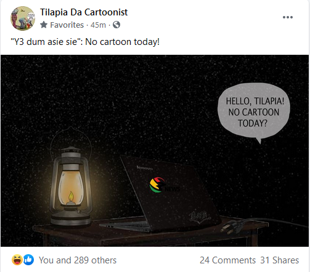The image size is (310, 272).
Task: Click the Tilapia Da Cartoonist profile picture
Action: click(x=23, y=18)
